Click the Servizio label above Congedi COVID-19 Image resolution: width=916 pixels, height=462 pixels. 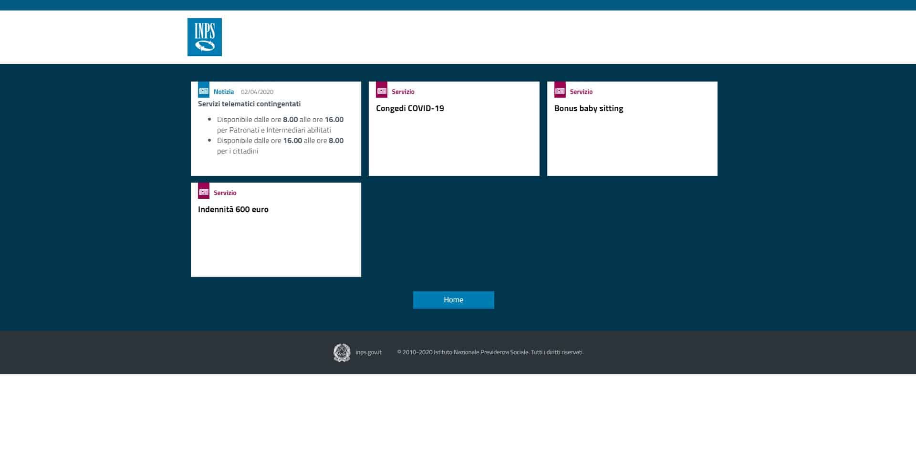pyautogui.click(x=403, y=92)
